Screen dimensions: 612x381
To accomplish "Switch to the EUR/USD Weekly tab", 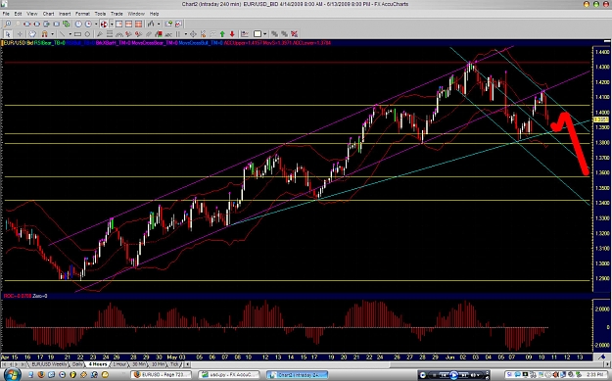I will pyautogui.click(x=49, y=364).
